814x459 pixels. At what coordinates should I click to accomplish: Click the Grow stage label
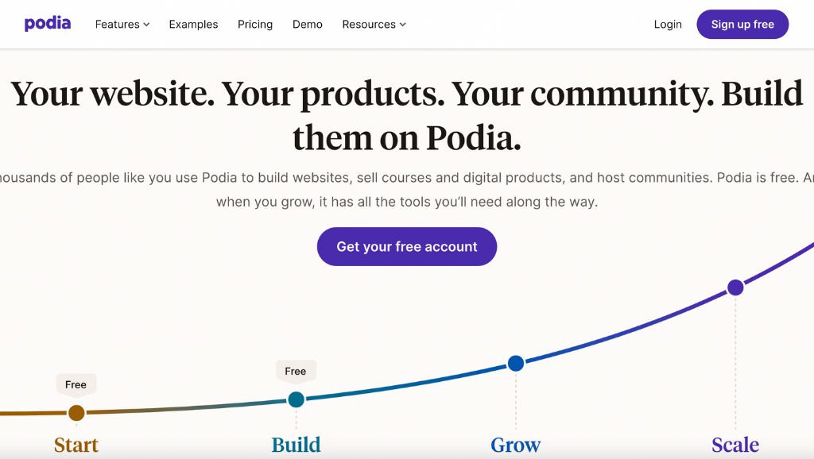point(516,445)
